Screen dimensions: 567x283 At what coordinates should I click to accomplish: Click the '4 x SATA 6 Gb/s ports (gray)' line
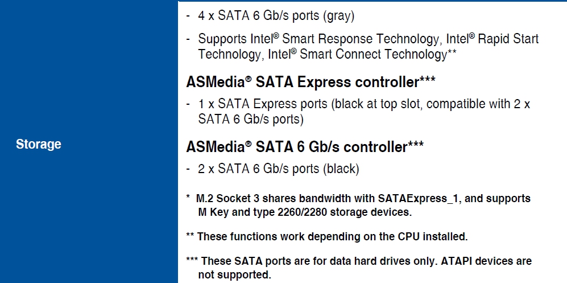[276, 16]
